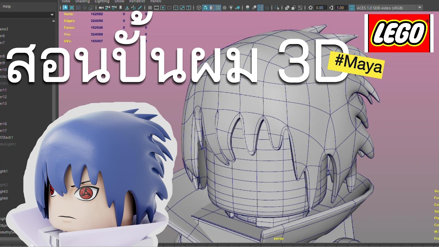Select the Outliner item ending in 'er16'

[3, 124]
